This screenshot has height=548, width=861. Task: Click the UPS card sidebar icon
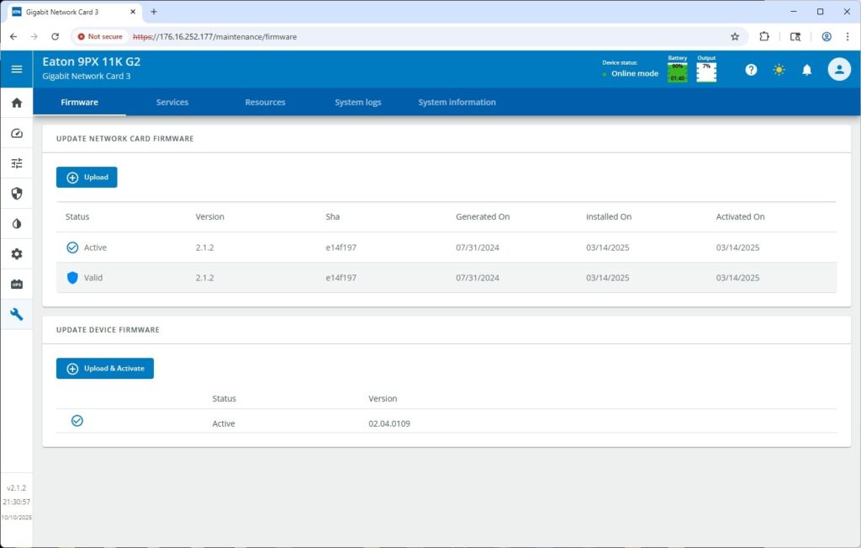[x=17, y=285]
